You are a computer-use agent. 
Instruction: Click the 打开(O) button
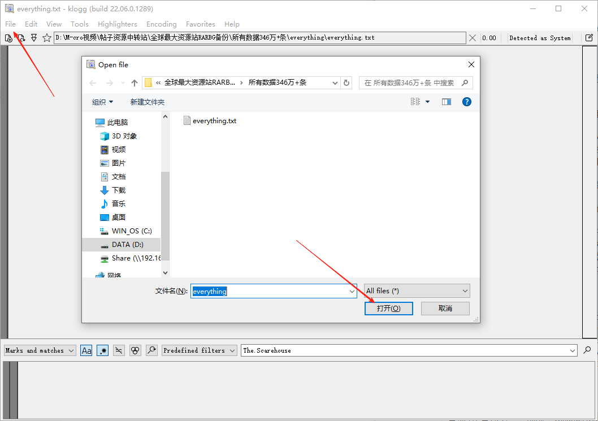388,308
